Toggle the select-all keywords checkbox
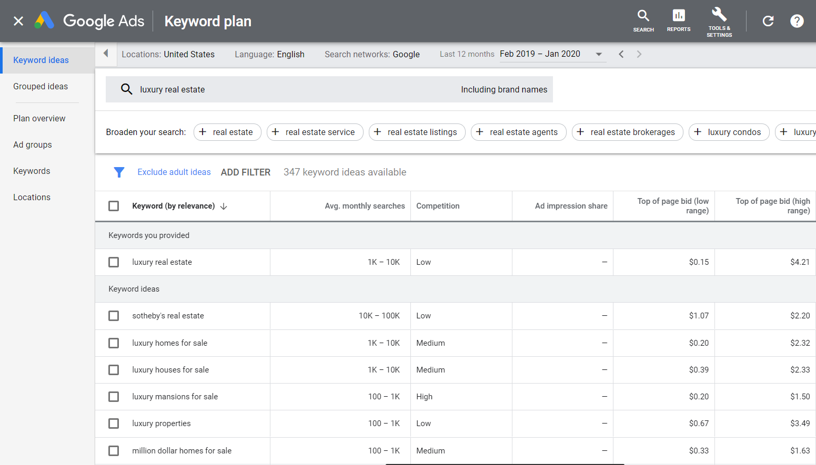This screenshot has height=465, width=816. coord(114,206)
